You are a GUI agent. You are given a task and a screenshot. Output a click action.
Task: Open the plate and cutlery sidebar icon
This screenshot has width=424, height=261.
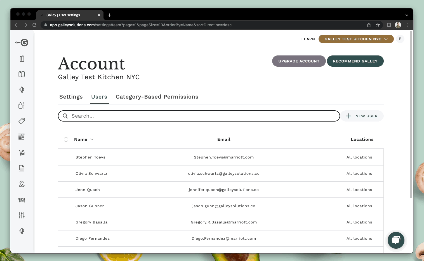[22, 200]
